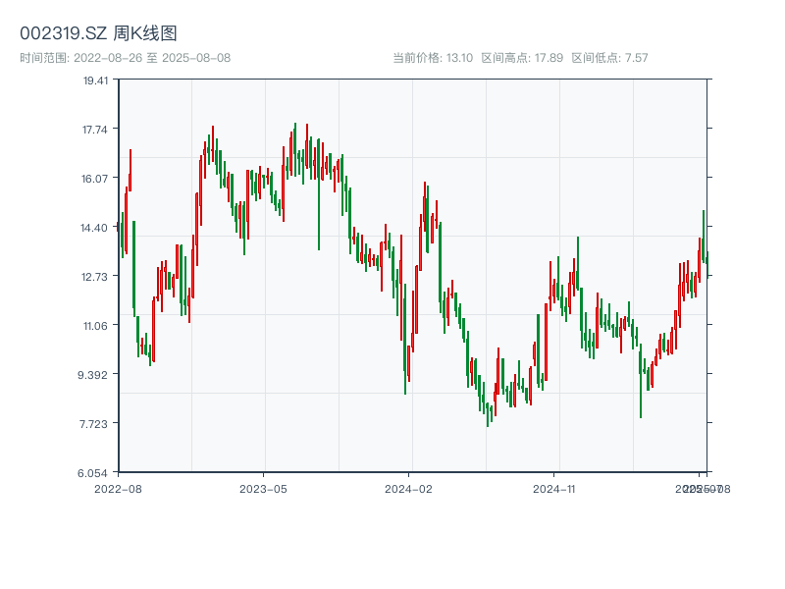Click the y-axis value 6.054

point(92,473)
